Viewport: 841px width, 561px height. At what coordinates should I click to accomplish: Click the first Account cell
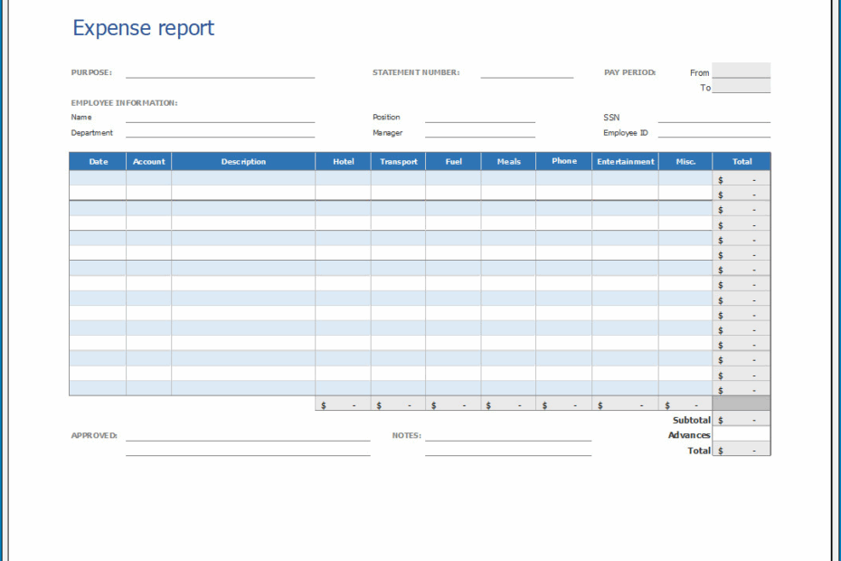pos(146,177)
